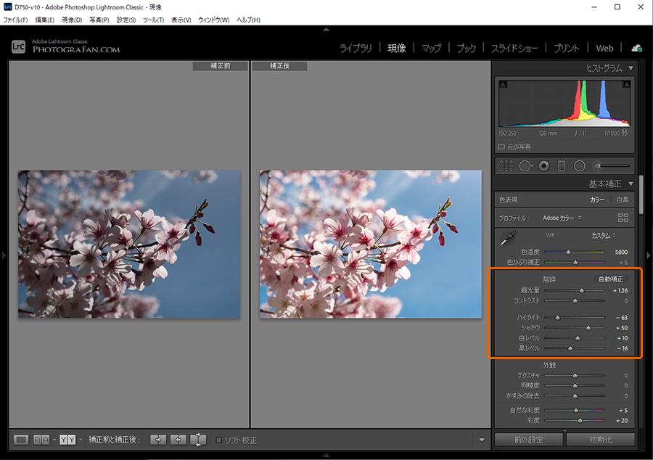Viewport: 653px width, 460px height.
Task: Enable the ソフト校正 soft proofing checkbox
Action: point(218,440)
